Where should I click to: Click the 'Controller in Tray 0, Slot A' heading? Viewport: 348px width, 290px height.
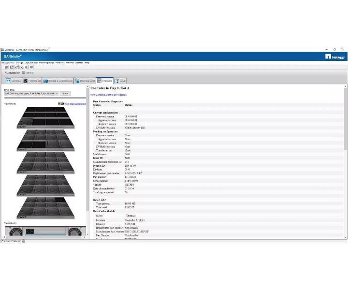point(110,88)
